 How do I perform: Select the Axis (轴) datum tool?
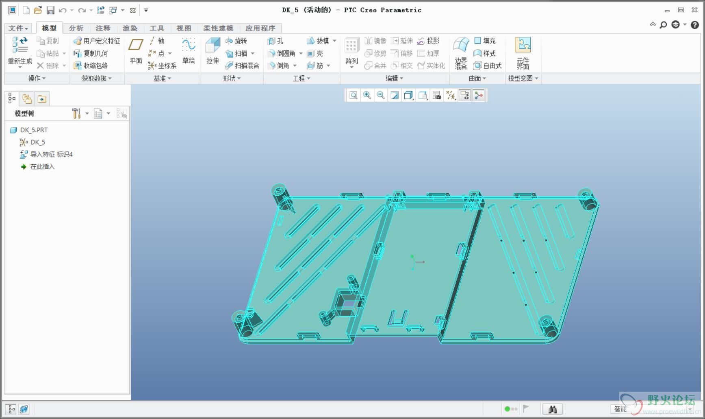[156, 41]
